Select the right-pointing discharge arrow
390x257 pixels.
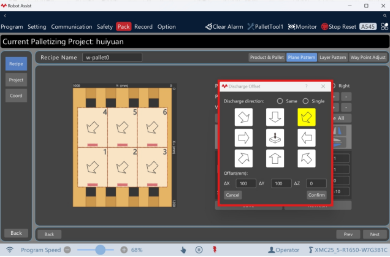(x=243, y=138)
